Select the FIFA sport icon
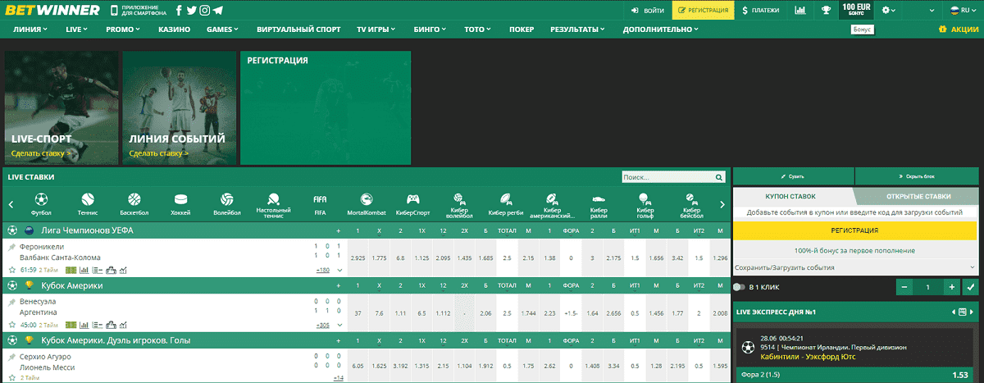This screenshot has height=383, width=984. click(320, 199)
